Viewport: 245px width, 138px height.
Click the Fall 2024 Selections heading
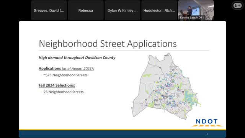(57, 85)
